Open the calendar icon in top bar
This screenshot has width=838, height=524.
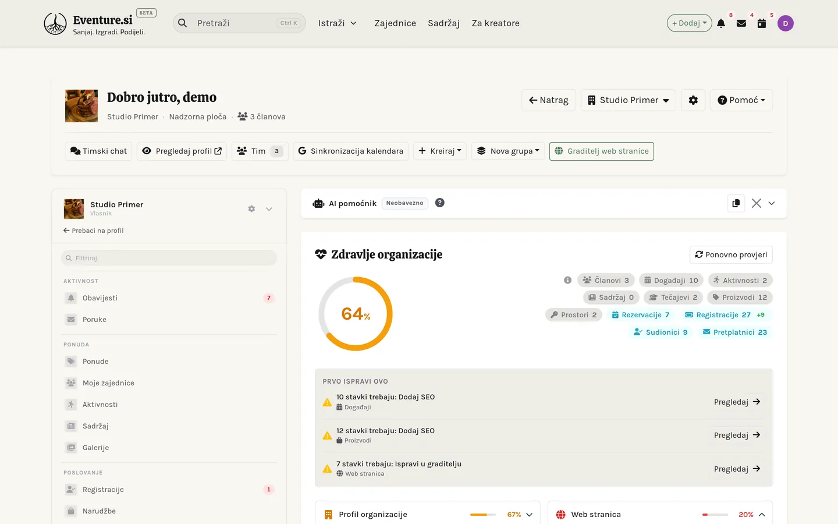click(762, 23)
